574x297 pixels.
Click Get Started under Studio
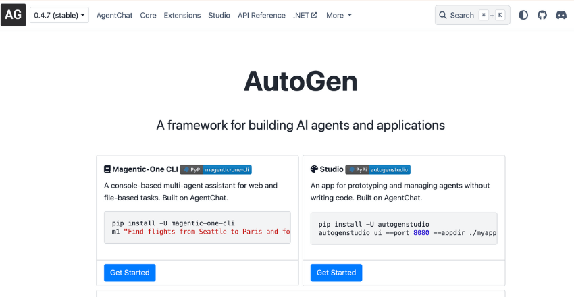pyautogui.click(x=336, y=273)
